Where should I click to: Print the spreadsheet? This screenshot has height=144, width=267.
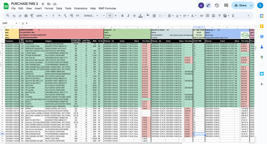[26, 16]
